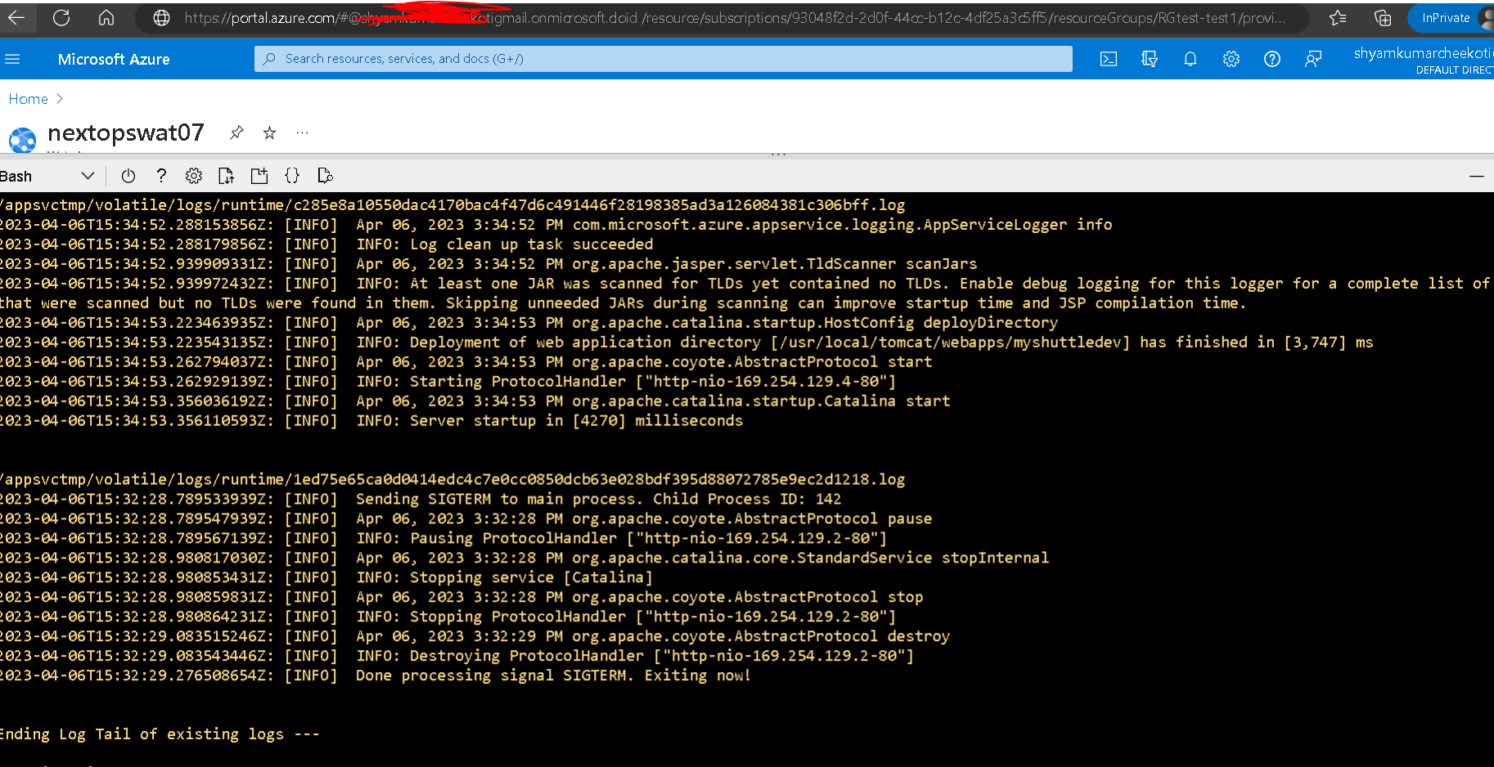This screenshot has height=767, width=1494.
Task: Open the curly braces editor icon
Action: pos(292,176)
